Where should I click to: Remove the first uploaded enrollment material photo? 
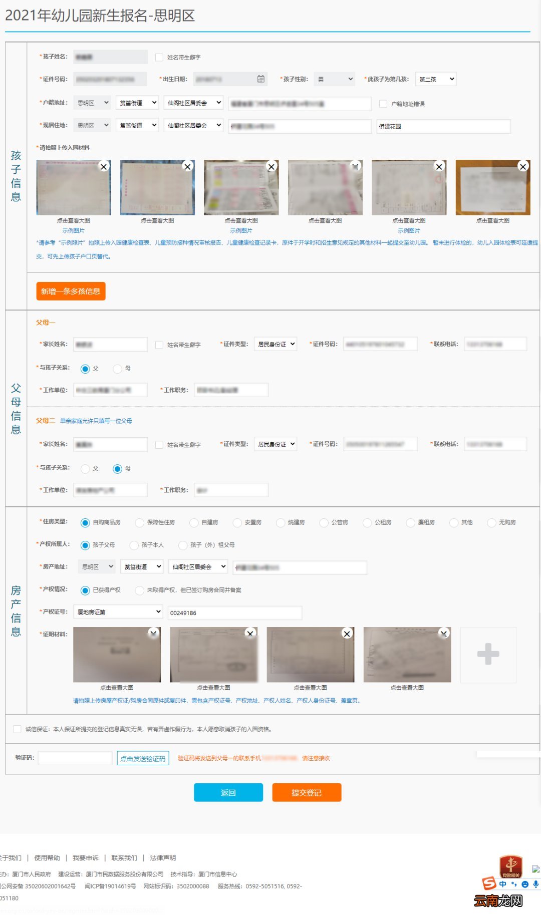click(104, 166)
